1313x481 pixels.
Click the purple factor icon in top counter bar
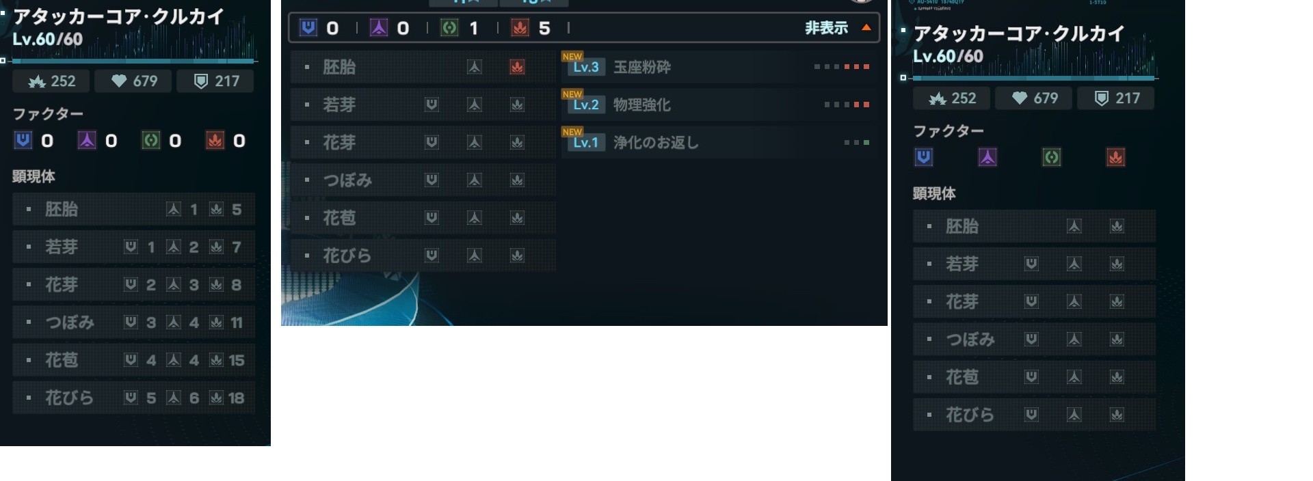(379, 27)
